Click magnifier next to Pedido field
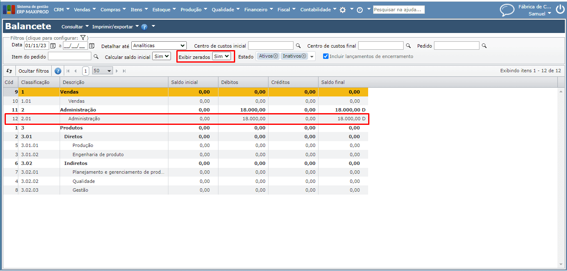Image resolution: width=567 pixels, height=271 pixels. pos(484,46)
